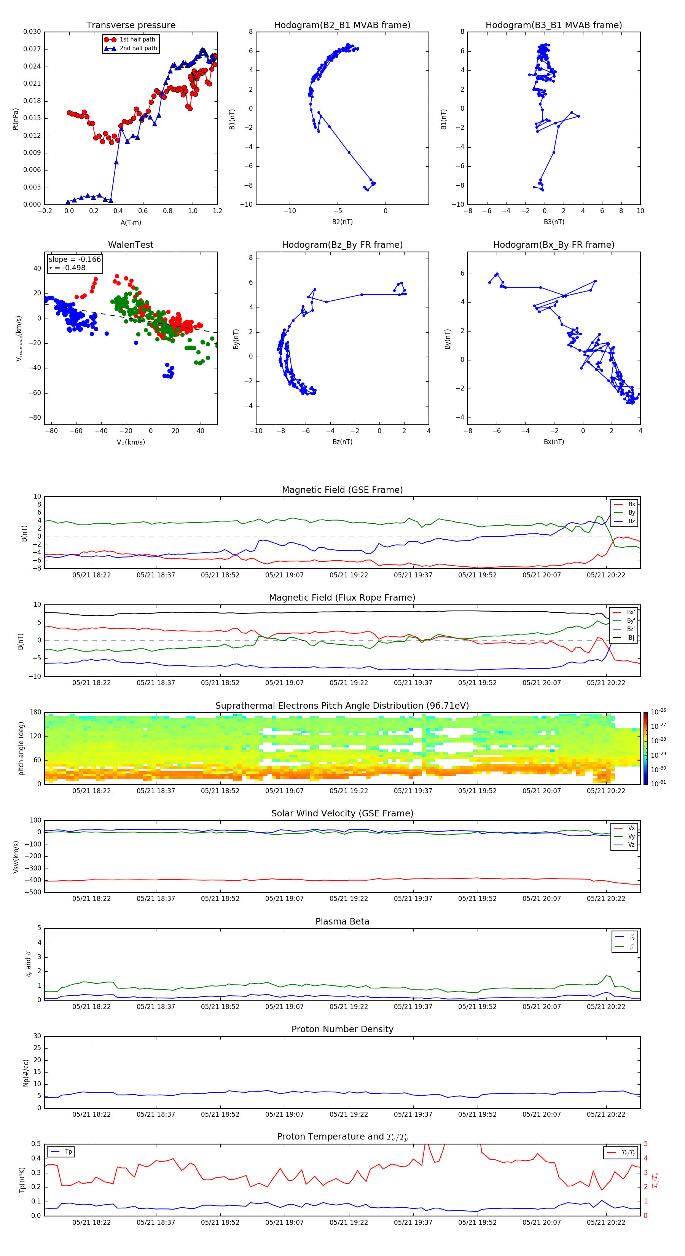Click the "Transverse pressure" plot title
Image resolution: width=685 pixels, height=1256 pixels.
(x=131, y=26)
